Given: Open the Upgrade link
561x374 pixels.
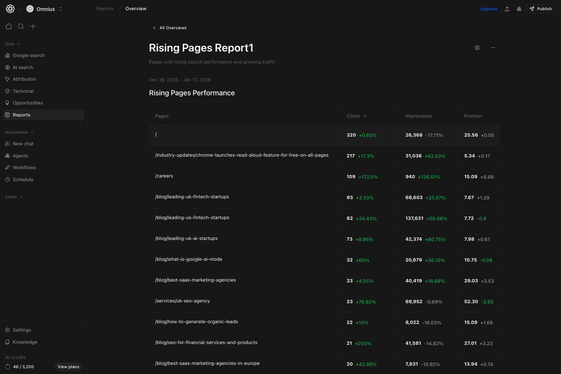Looking at the screenshot, I should pos(488,9).
